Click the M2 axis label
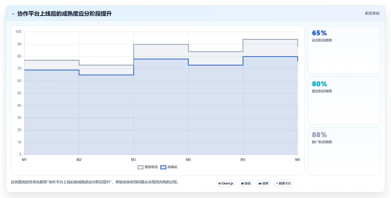 tap(79, 160)
